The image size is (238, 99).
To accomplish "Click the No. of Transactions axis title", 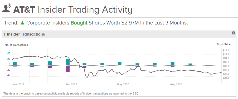I will pyautogui.click(x=16, y=45).
